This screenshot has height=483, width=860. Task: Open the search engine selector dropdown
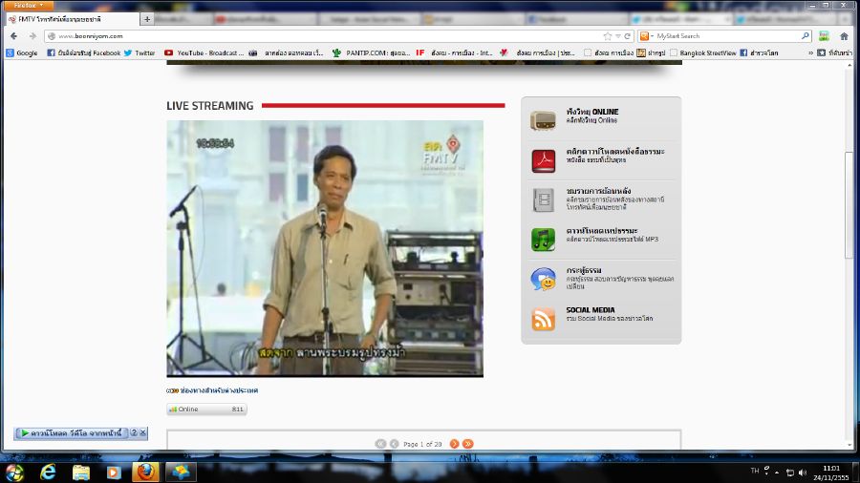tap(647, 36)
